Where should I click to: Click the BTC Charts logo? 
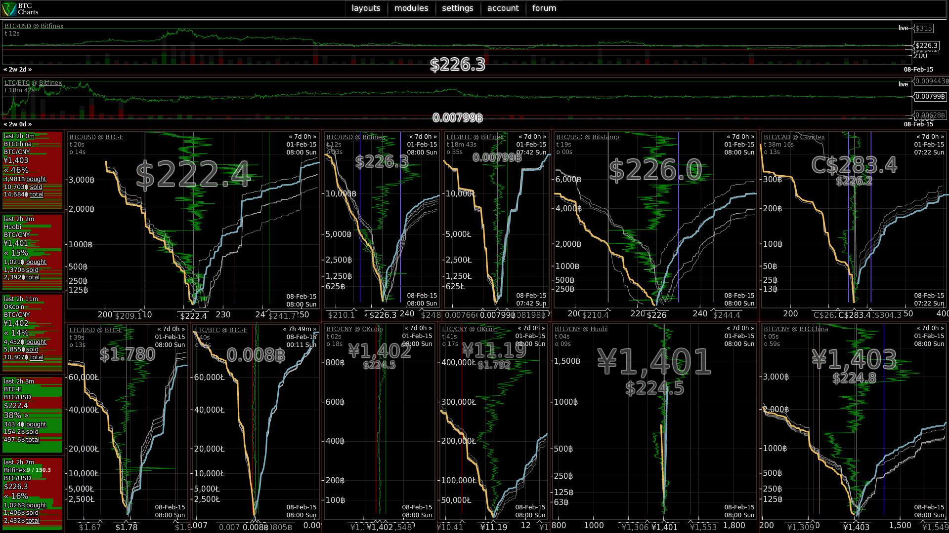click(x=21, y=9)
